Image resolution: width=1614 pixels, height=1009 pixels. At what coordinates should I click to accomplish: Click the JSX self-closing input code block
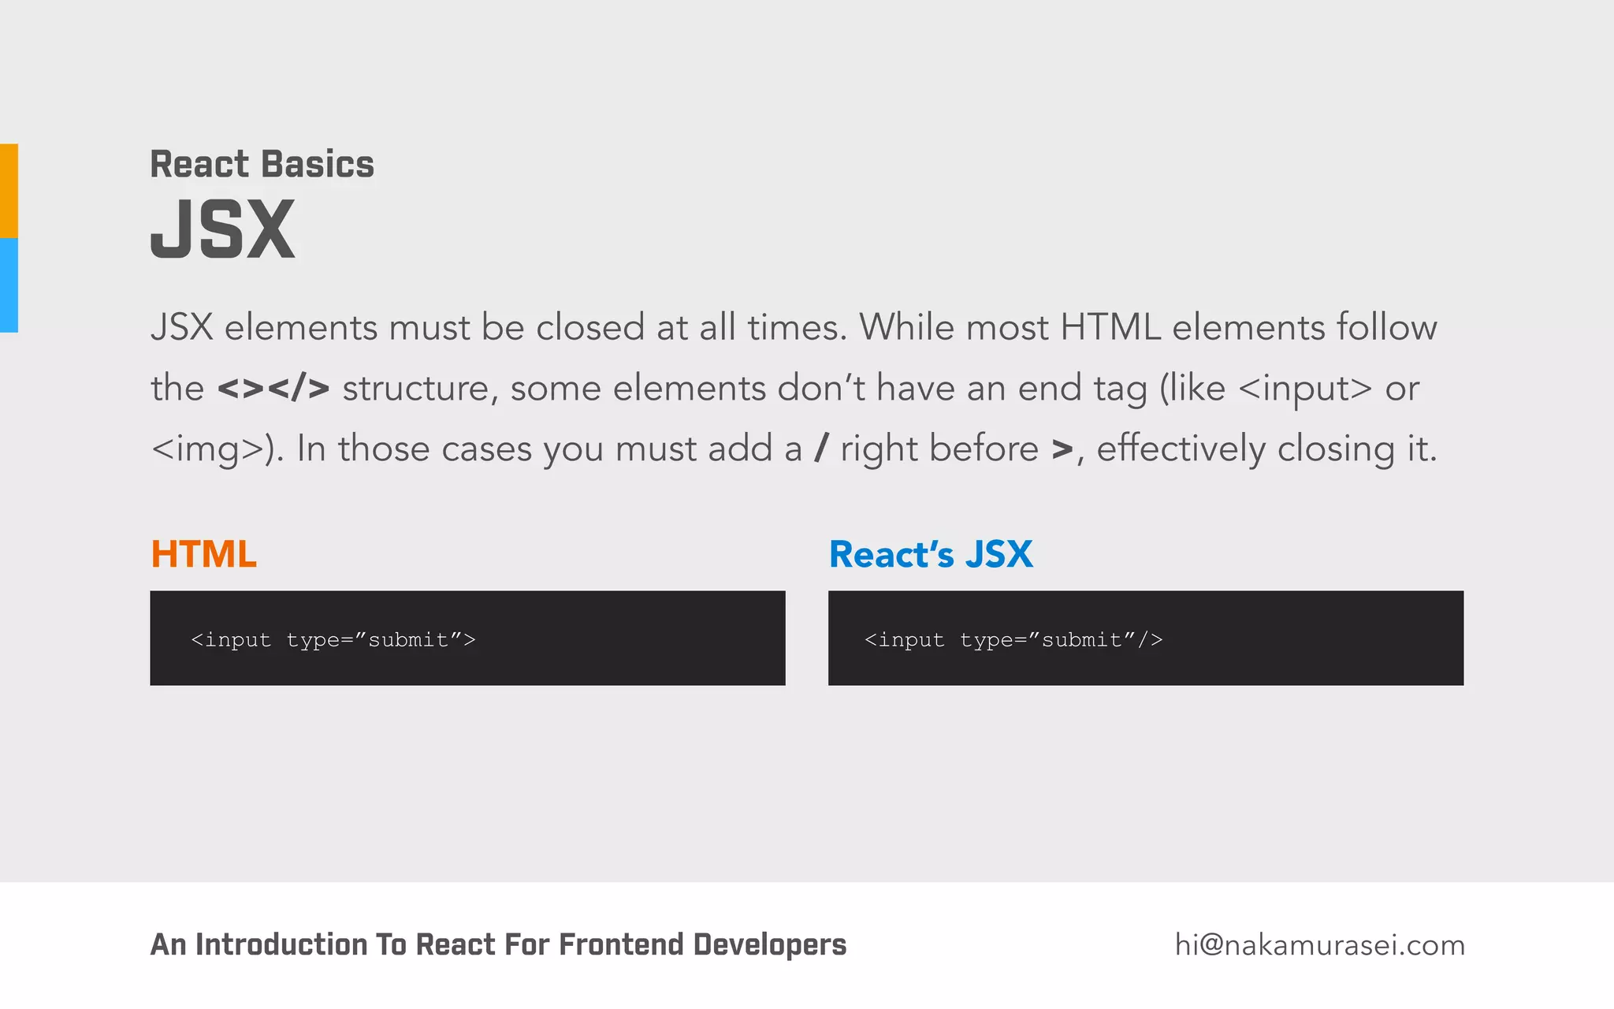pos(1146,638)
